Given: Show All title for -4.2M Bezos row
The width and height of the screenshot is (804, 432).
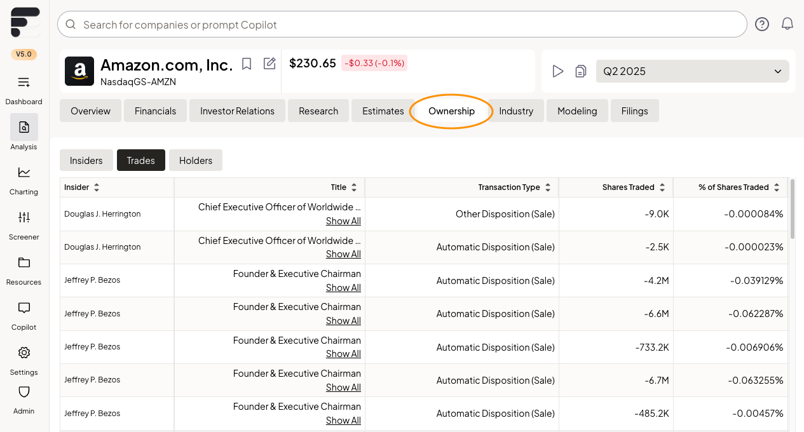Looking at the screenshot, I should coord(343,288).
